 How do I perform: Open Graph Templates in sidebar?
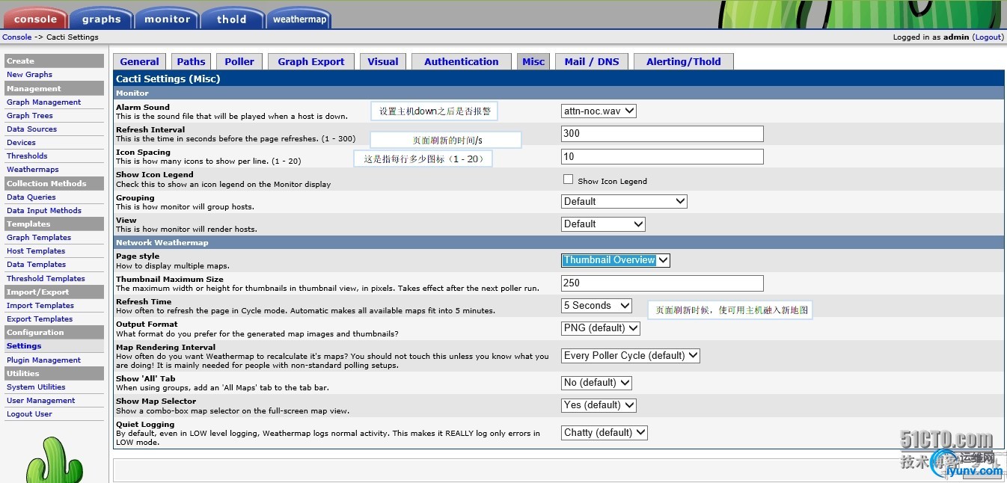(39, 238)
